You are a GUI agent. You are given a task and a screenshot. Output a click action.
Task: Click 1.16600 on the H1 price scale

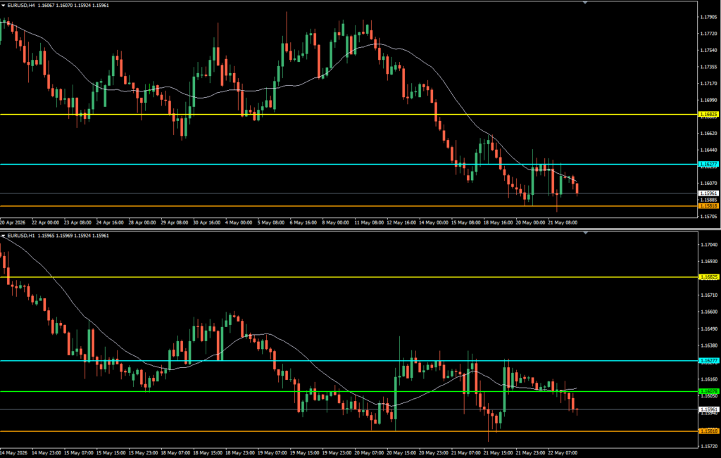[x=709, y=312]
